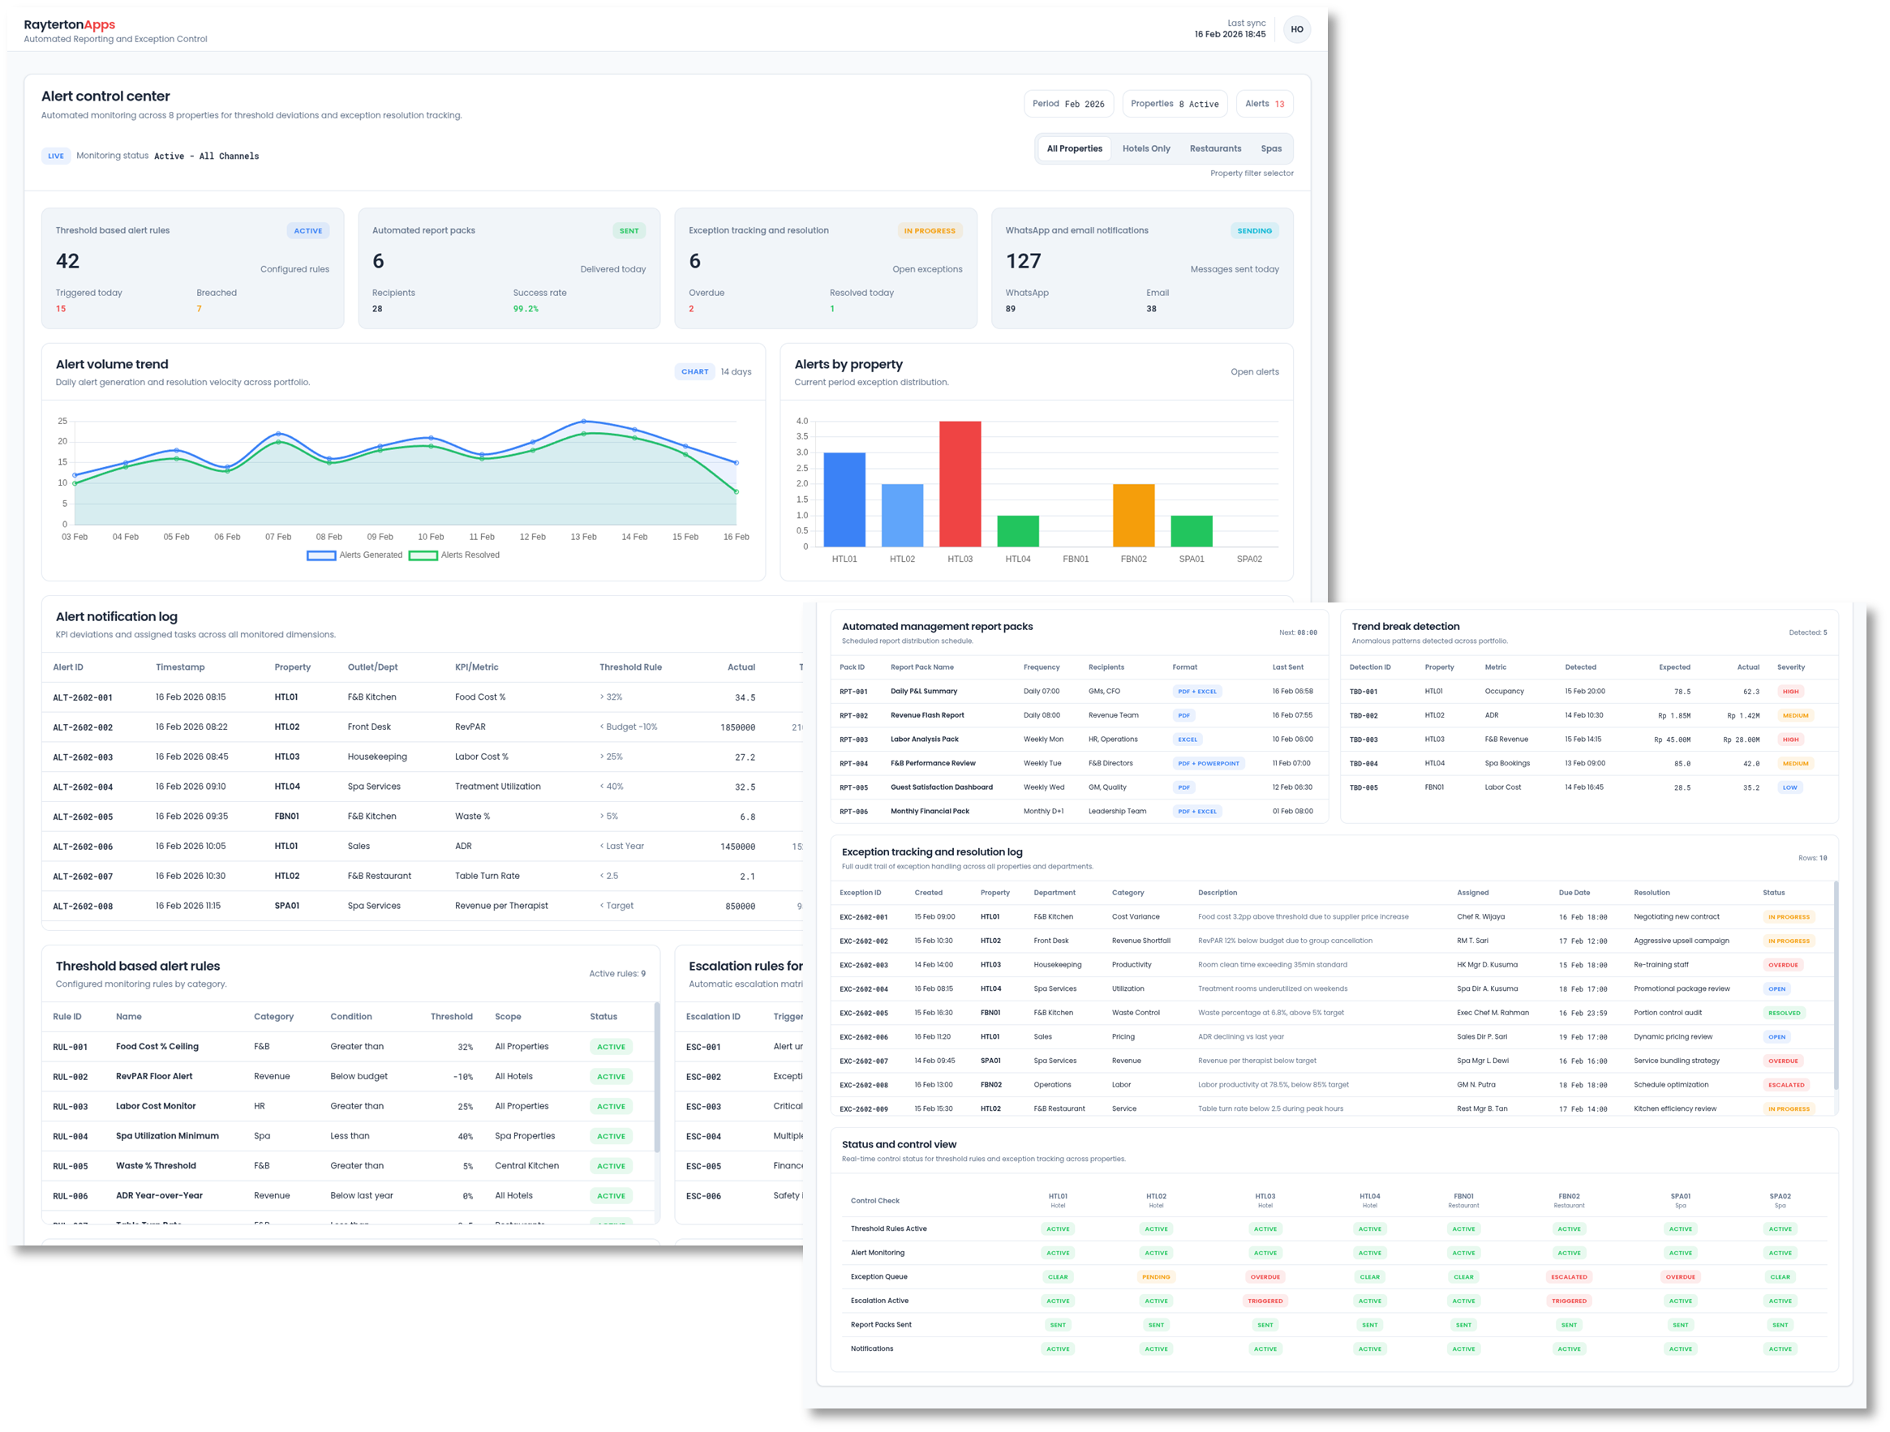Toggle the ACTIVE status on rule RUL-001

610,1046
